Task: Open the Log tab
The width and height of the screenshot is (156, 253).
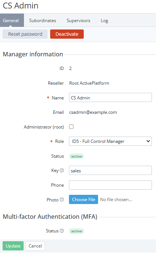Action: 104,21
